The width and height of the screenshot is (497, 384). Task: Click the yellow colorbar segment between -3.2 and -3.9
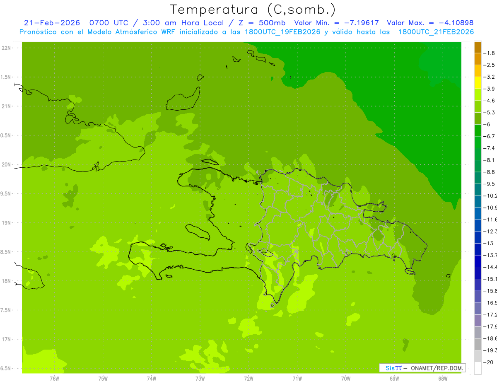tap(478, 83)
